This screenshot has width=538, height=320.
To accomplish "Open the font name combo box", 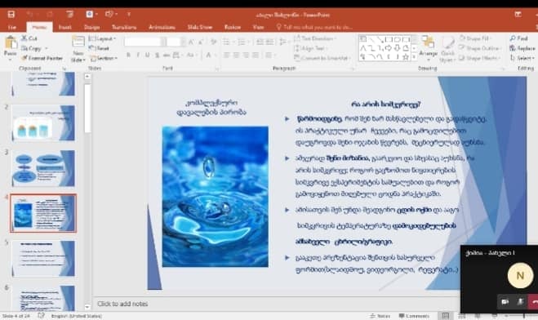I will 145,42.
